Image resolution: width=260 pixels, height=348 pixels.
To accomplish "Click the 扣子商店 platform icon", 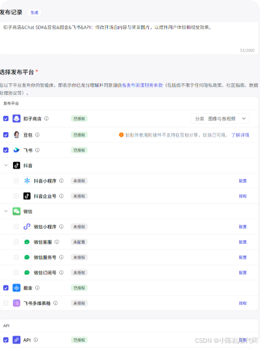I will [16, 118].
